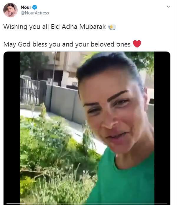Click the May God bless you line
Image resolution: width=178 pixels, height=205 pixels.
(67, 44)
